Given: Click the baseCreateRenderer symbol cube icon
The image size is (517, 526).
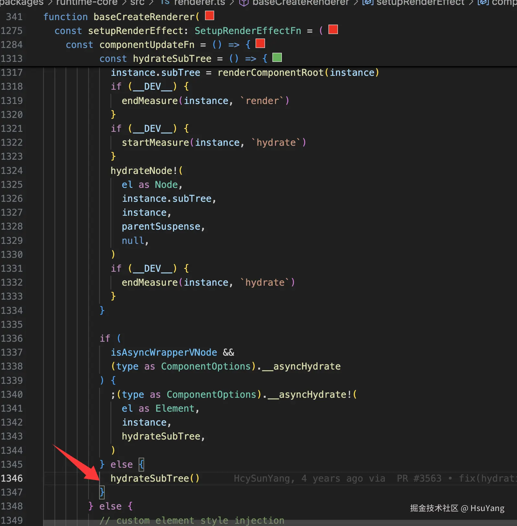Looking at the screenshot, I should coord(244,3).
